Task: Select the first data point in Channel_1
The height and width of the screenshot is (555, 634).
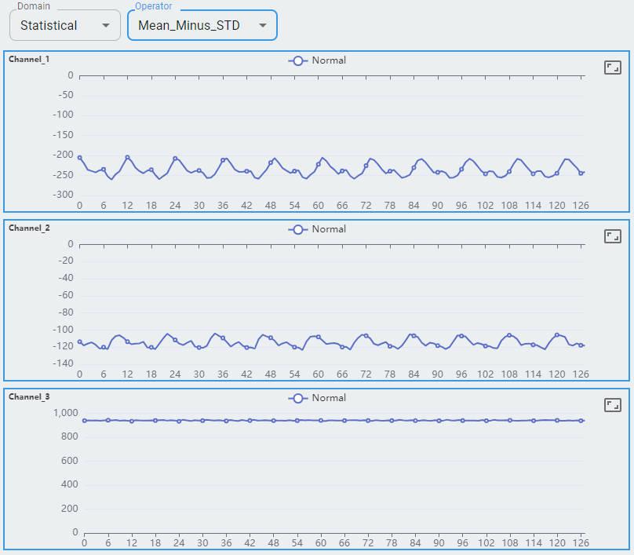Action: [79, 158]
